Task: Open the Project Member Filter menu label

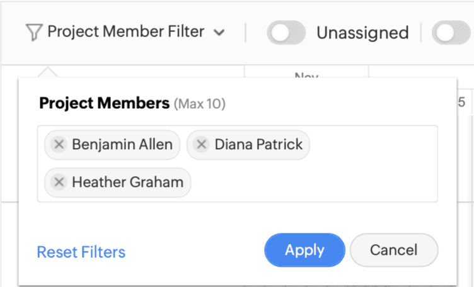Action: point(125,32)
